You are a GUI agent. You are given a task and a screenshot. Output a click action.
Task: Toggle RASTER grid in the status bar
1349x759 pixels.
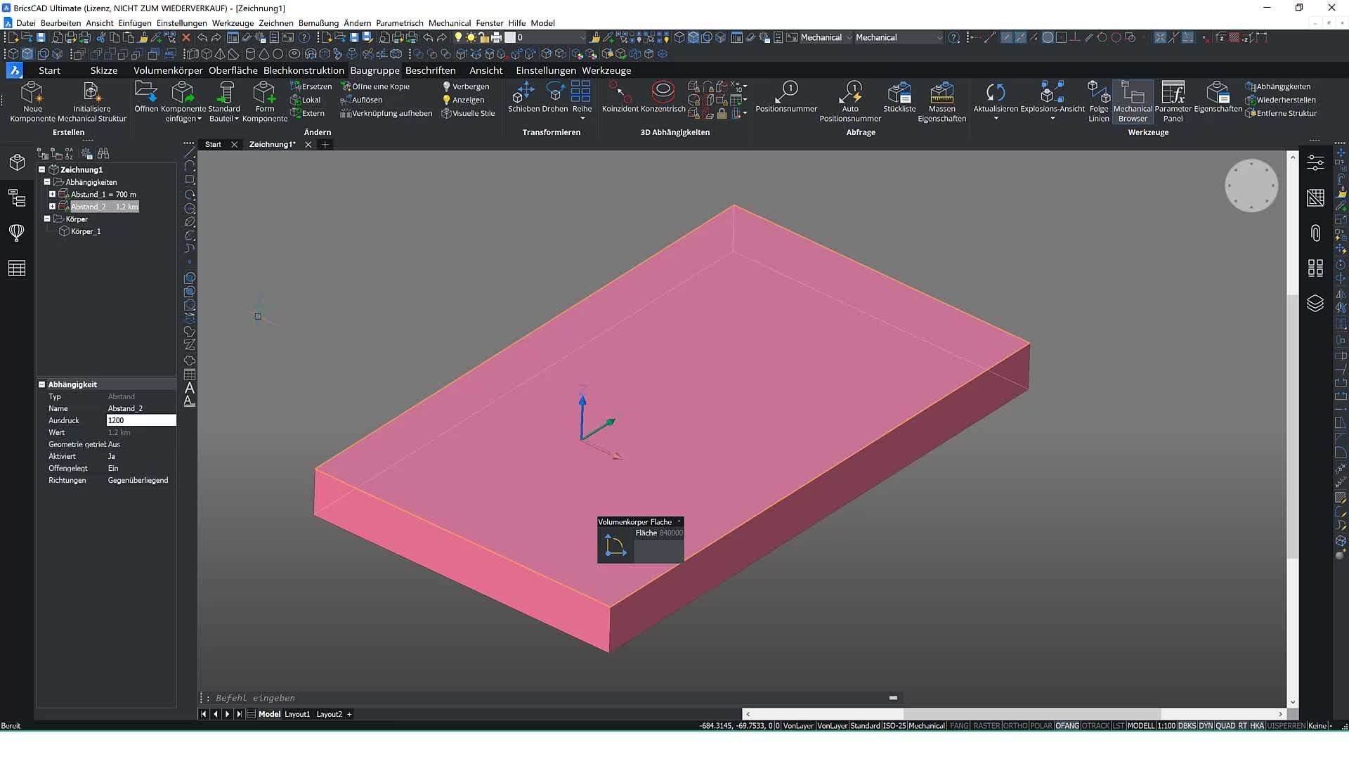986,726
